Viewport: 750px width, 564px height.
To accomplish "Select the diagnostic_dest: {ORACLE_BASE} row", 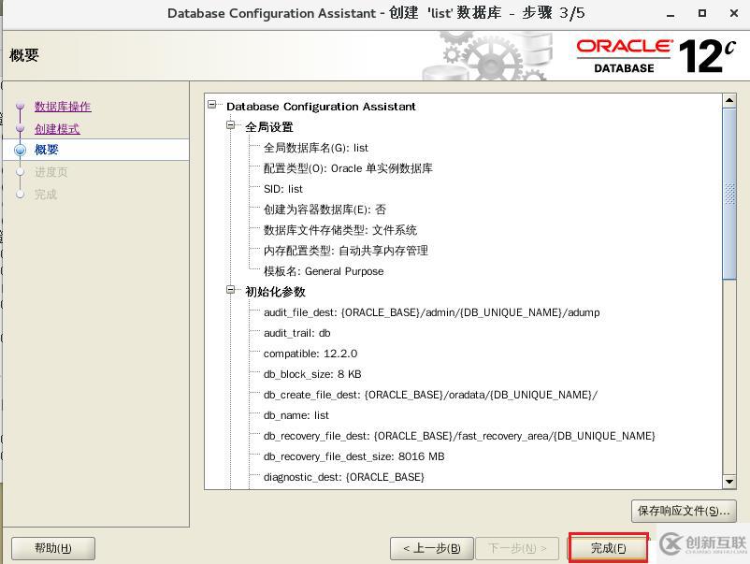I will [x=344, y=477].
